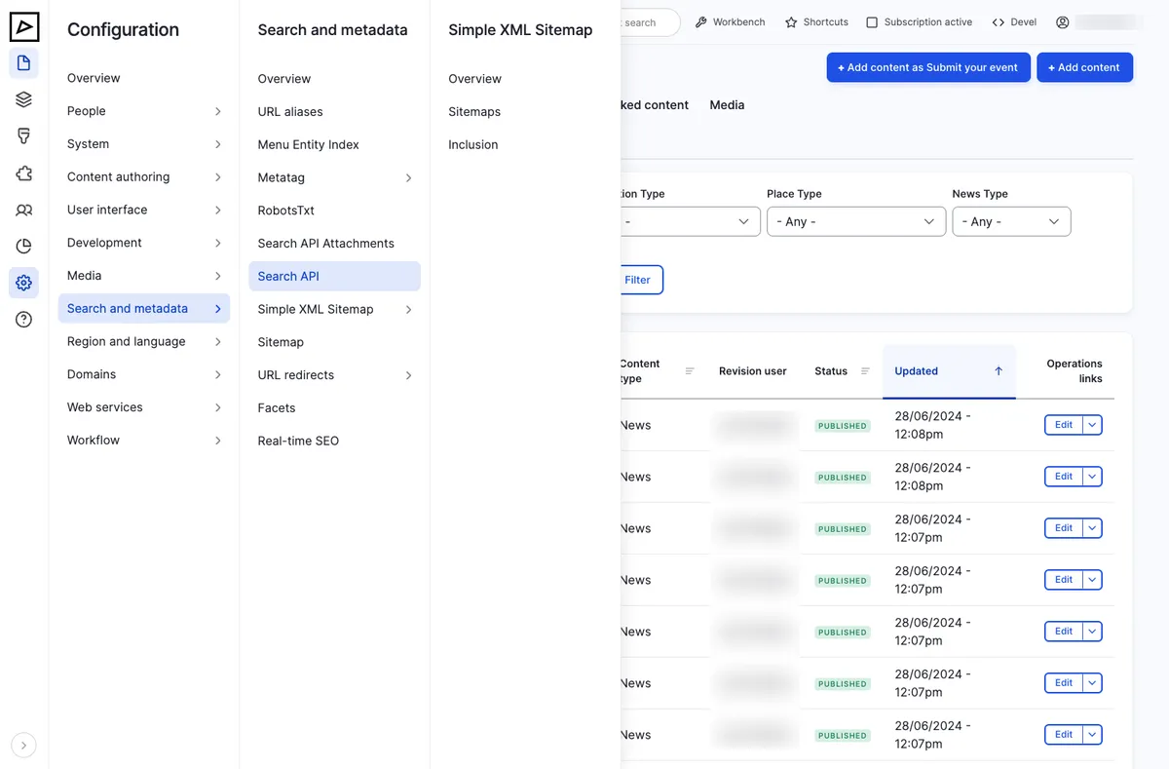This screenshot has height=769, width=1169.
Task: Click Edit button in second News row
Action: click(1064, 477)
